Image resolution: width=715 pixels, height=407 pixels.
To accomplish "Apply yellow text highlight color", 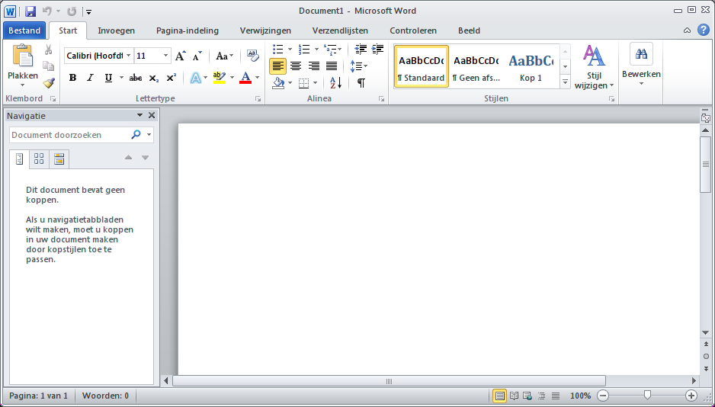I will click(220, 78).
